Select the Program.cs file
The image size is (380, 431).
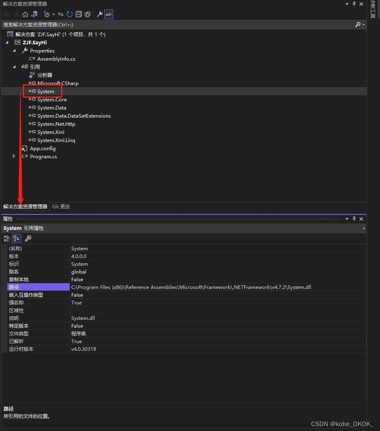pyautogui.click(x=44, y=157)
